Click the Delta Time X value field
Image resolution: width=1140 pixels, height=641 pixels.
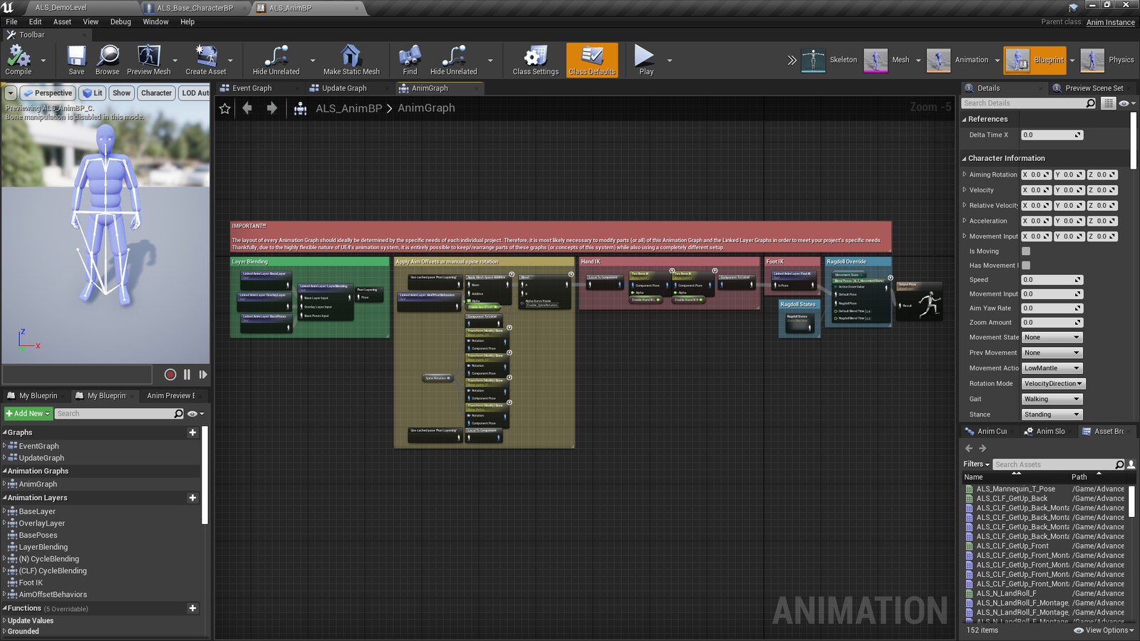[x=1052, y=135]
